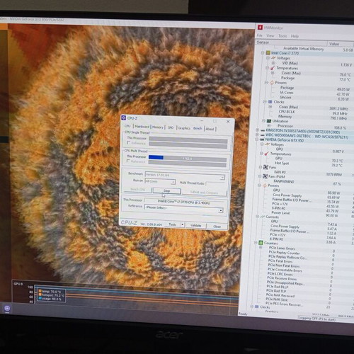The image size is (354, 354).
Task: Click the Fans icon under GTX 950
Action: pyautogui.click(x=265, y=167)
